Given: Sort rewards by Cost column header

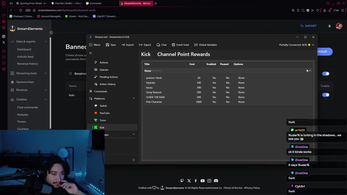Looking at the screenshot, I should point(192,64).
